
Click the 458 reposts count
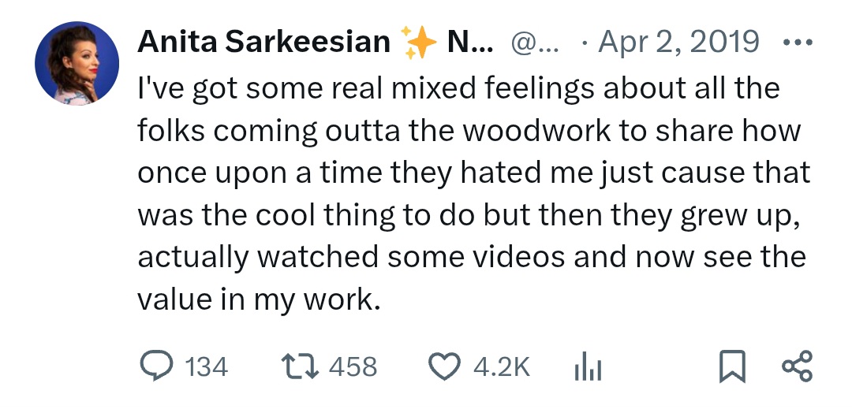point(353,366)
